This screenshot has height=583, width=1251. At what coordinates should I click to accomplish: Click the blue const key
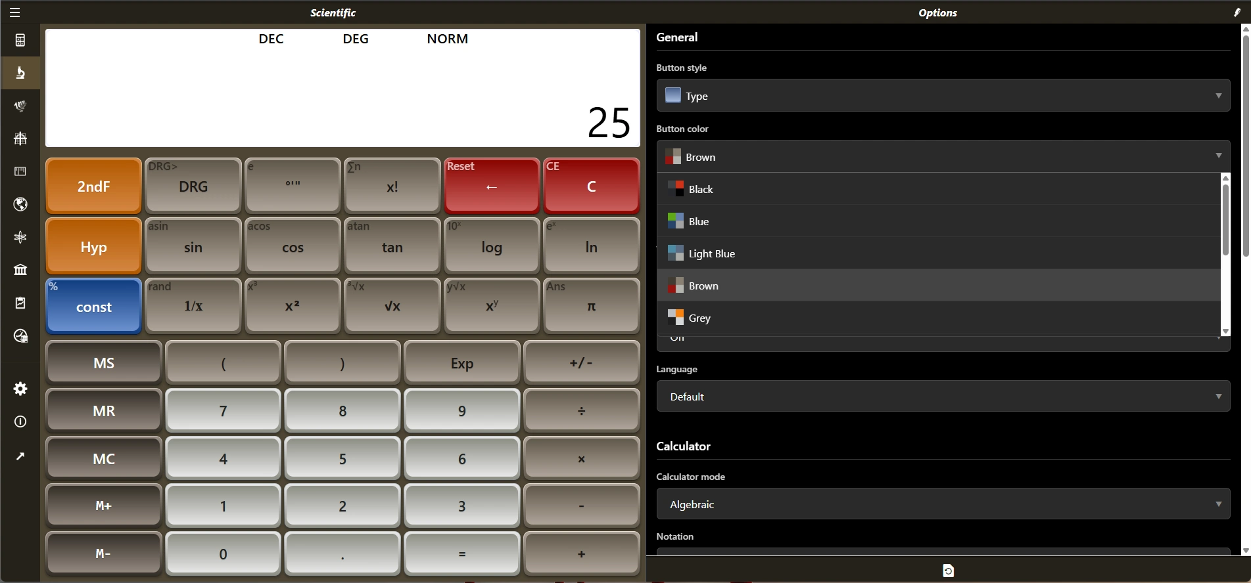[93, 306]
